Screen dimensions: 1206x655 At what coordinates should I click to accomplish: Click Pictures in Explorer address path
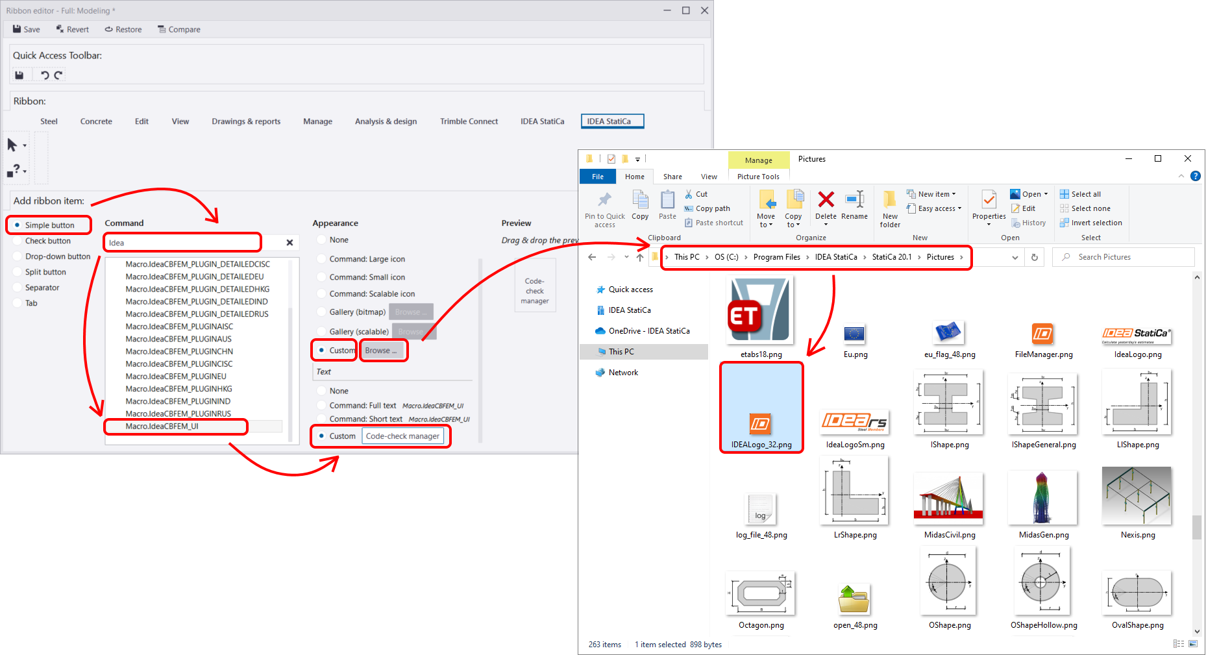pyautogui.click(x=940, y=257)
